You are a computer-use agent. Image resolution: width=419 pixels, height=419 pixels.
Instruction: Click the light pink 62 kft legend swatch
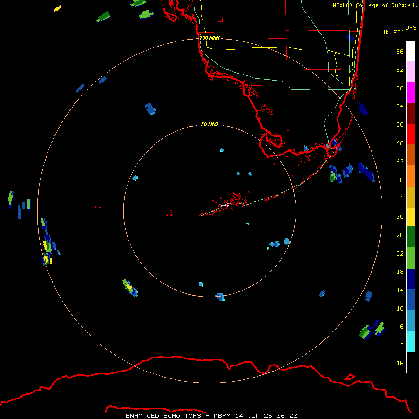(411, 71)
